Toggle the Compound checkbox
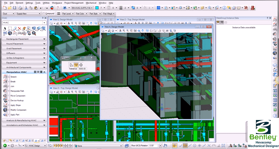Image resolution: width=279 pixels, height=149 pixels. [44, 14]
